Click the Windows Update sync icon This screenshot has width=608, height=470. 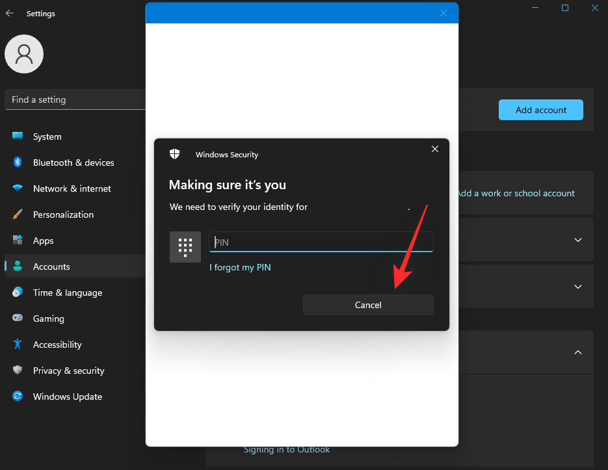pyautogui.click(x=18, y=397)
